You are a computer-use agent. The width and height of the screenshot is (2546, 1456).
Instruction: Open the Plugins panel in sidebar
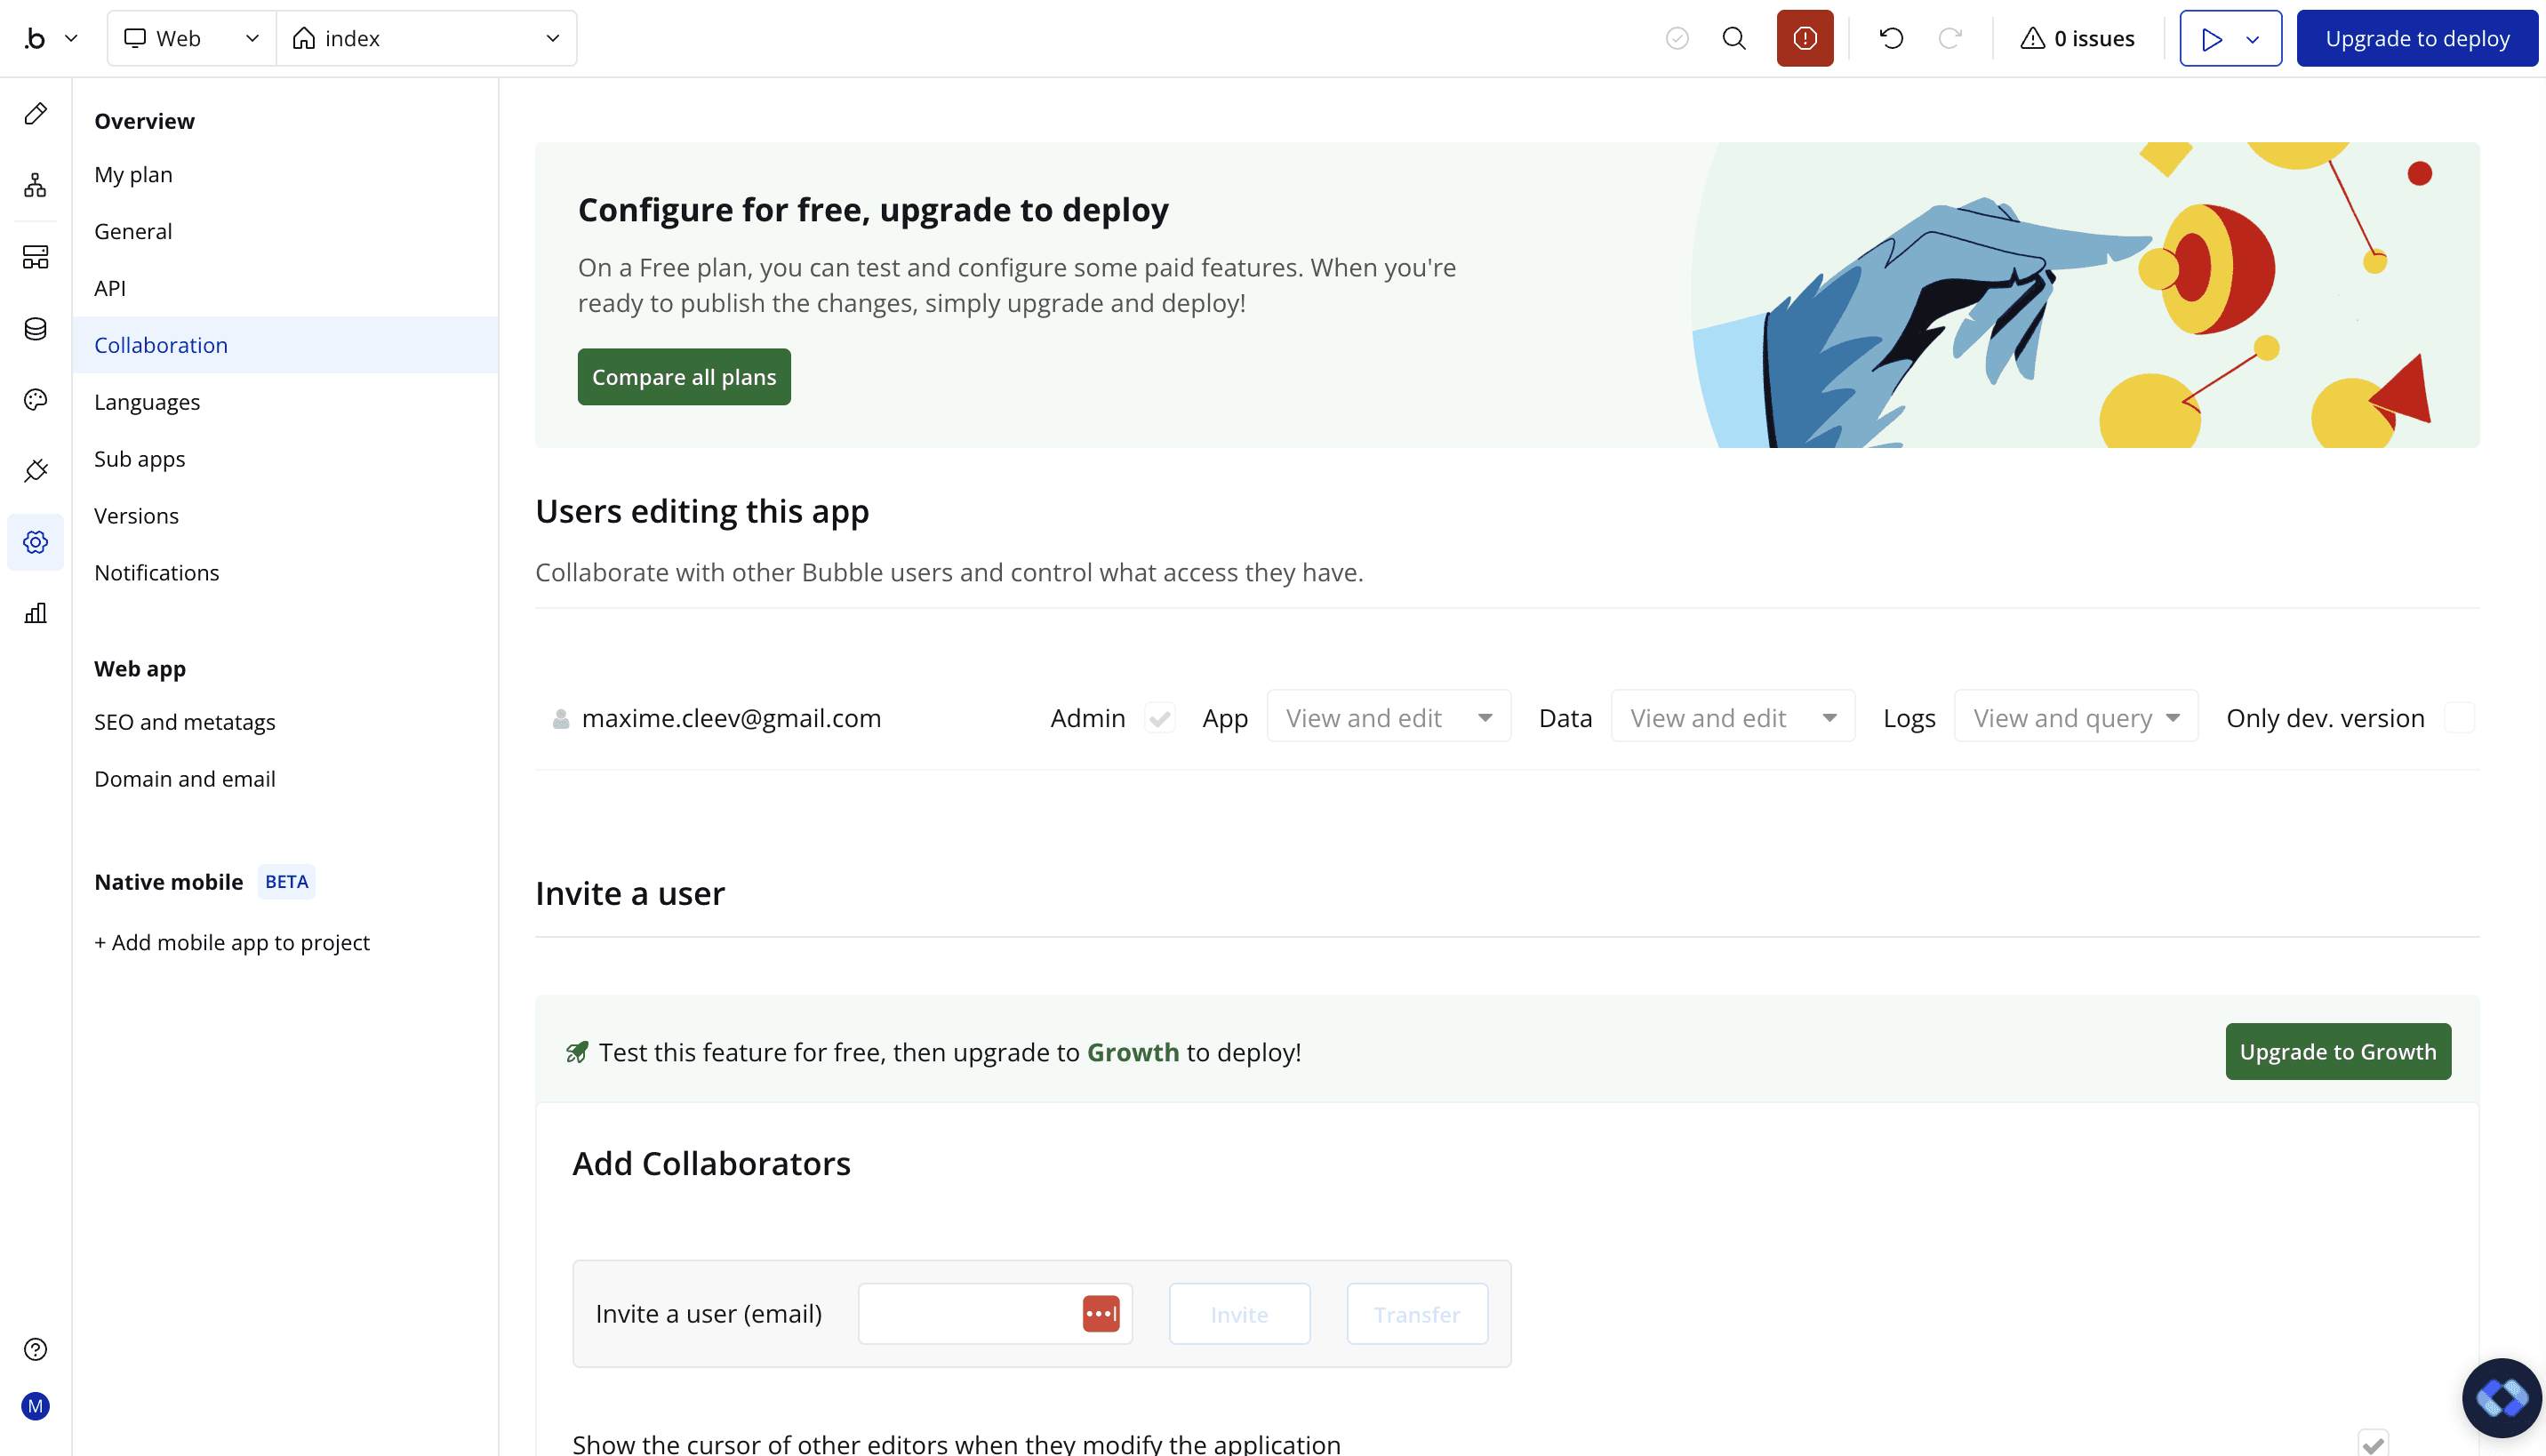click(35, 470)
